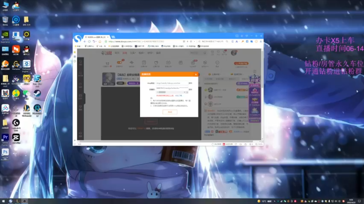Open a new browser tab
364x204 pixels.
click(x=113, y=37)
